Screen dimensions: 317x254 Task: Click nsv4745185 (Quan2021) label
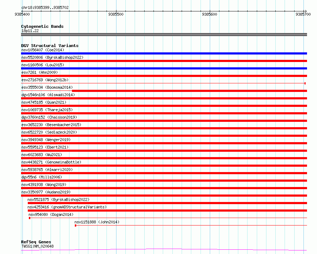point(44,102)
